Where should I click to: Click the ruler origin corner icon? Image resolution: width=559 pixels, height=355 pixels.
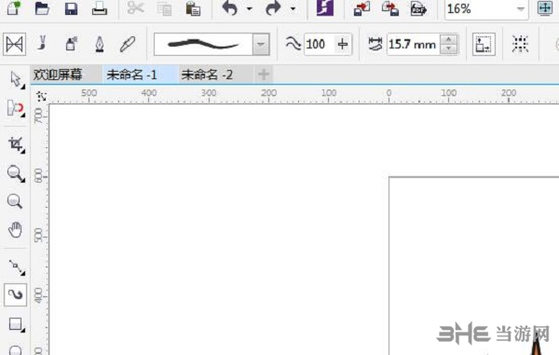pos(41,96)
